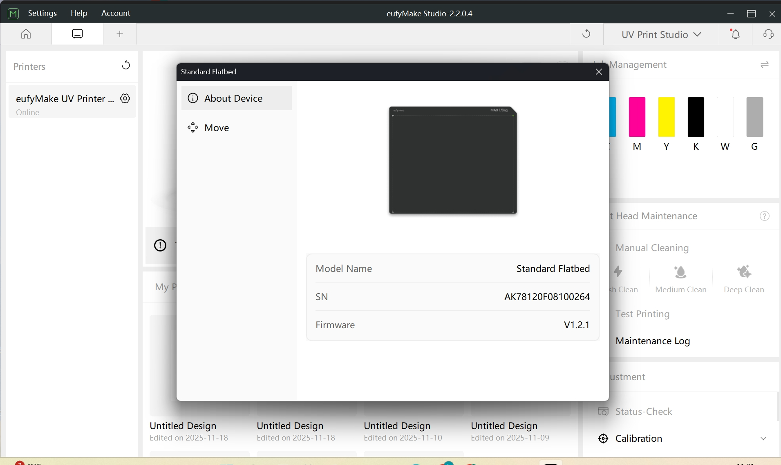This screenshot has width=781, height=465.
Task: Select the Magenta ink swatch
Action: click(x=637, y=117)
